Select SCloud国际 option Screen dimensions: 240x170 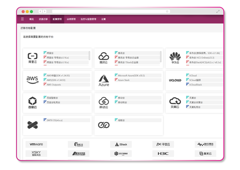pos(204,80)
